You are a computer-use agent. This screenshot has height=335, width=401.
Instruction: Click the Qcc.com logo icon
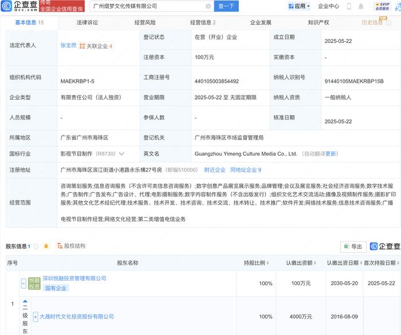click(6, 6)
